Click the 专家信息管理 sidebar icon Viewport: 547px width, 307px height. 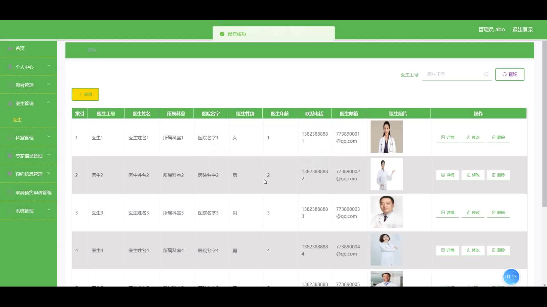coord(10,156)
